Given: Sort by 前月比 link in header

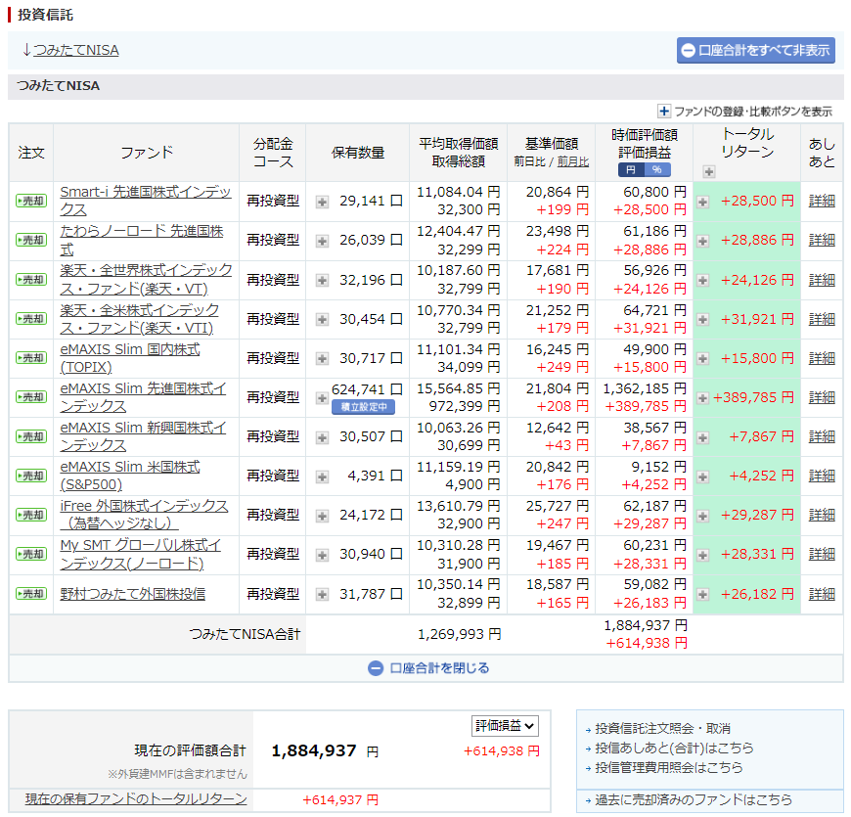Looking at the screenshot, I should coord(573,161).
